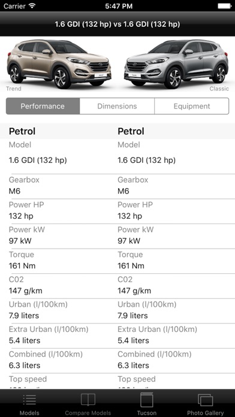Tap the comparison title in header

click(x=117, y=24)
